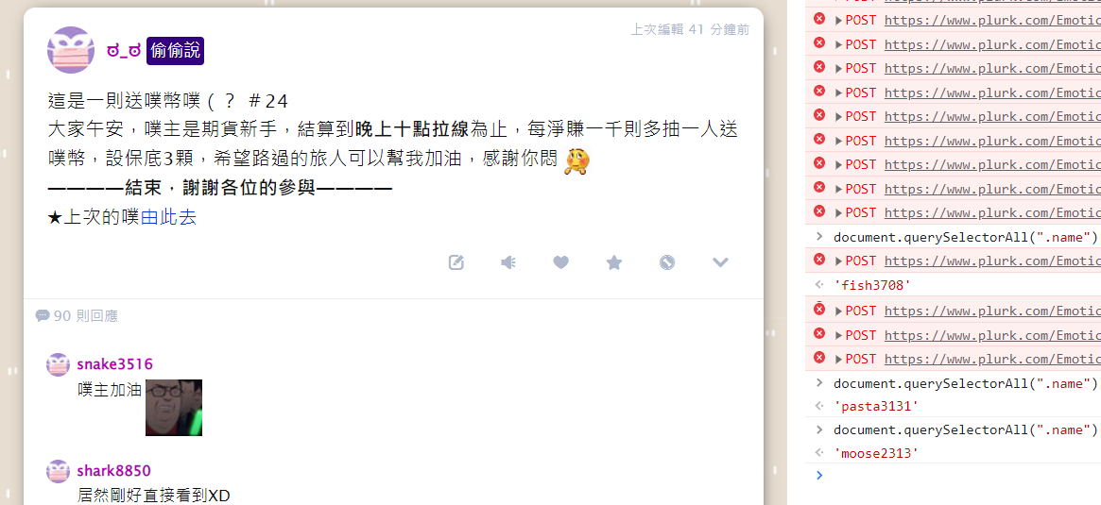The image size is (1101, 505).
Task: Click shark8850's avatar icon
Action: (59, 471)
